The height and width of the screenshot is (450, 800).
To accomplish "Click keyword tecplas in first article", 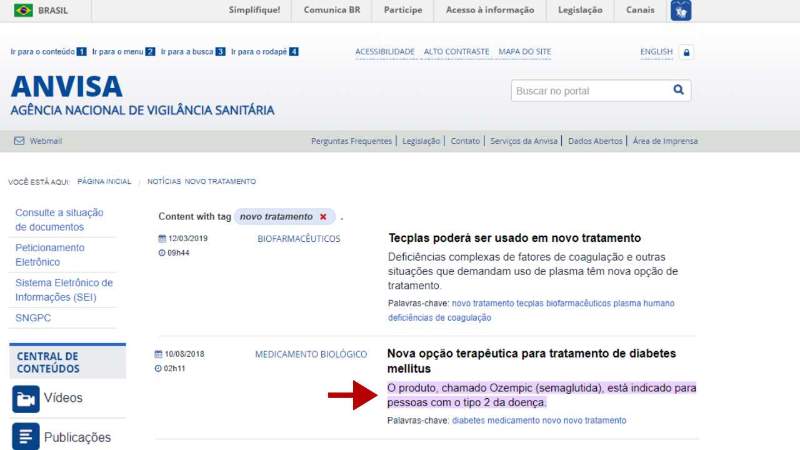I will pyautogui.click(x=530, y=304).
